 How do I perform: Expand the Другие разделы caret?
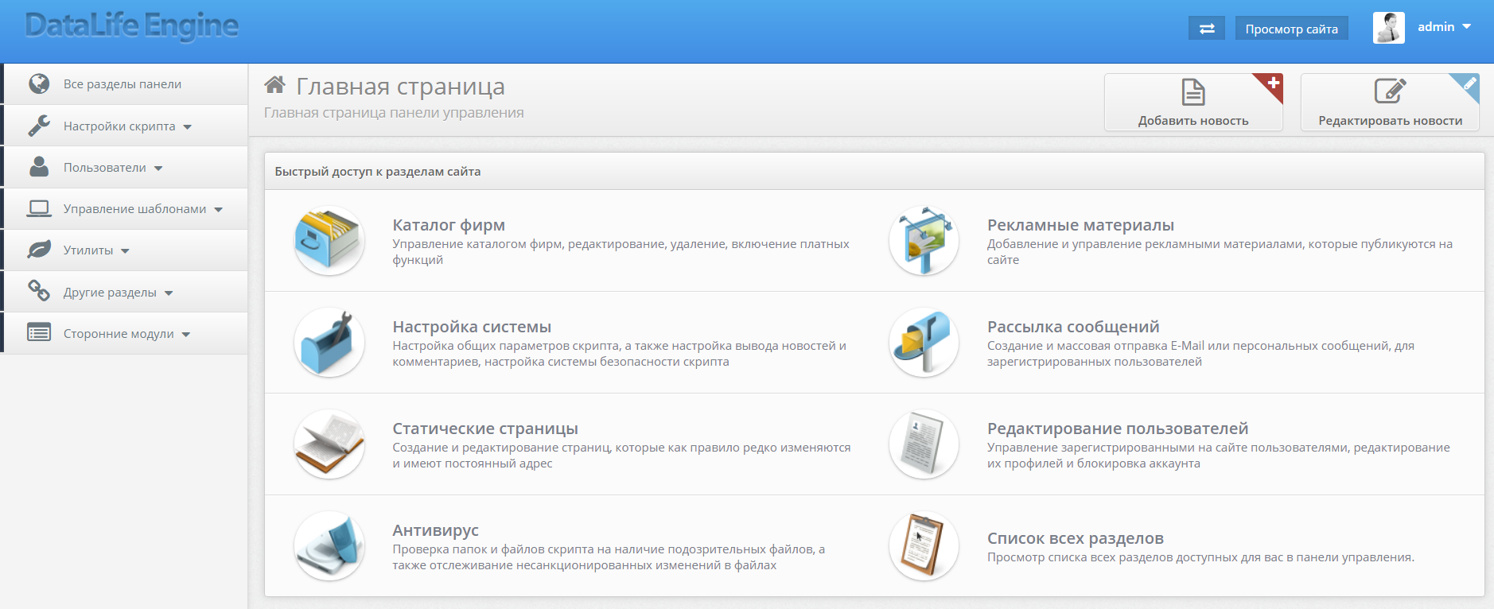click(169, 293)
